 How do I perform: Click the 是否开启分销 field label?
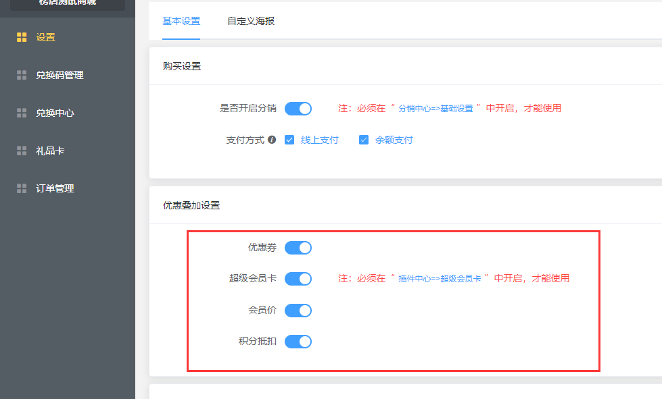(x=248, y=108)
